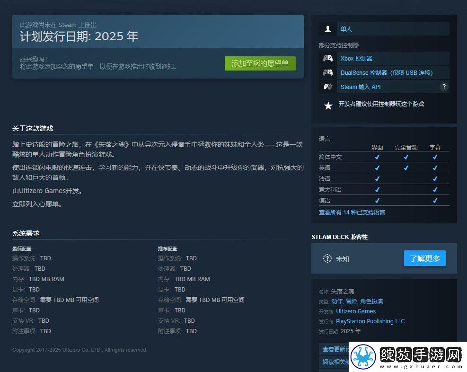Click the 英语 language row label

pyautogui.click(x=324, y=168)
